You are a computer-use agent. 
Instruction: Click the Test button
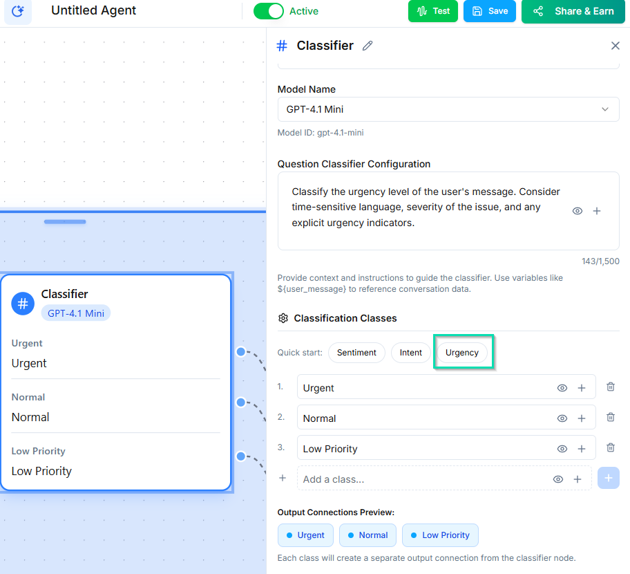click(433, 11)
